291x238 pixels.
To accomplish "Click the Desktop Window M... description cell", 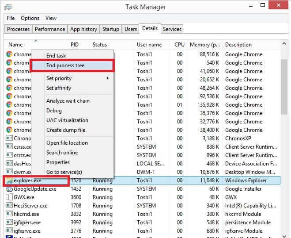I will tap(250, 172).
